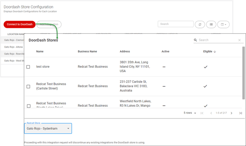Image resolution: width=246 pixels, height=146 pixels.
Task: Click the refresh icon button
Action: click(x=200, y=25)
